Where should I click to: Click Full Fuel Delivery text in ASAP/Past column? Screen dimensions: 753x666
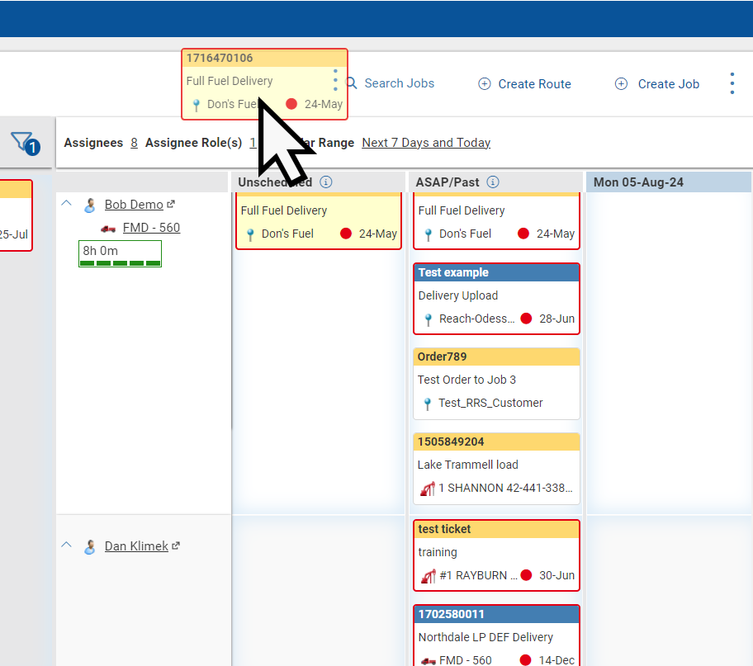462,210
